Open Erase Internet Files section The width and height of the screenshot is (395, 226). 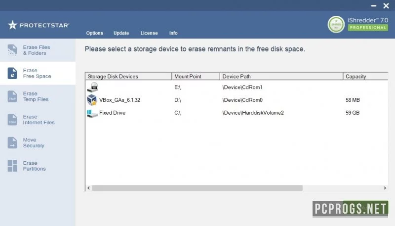tap(39, 120)
